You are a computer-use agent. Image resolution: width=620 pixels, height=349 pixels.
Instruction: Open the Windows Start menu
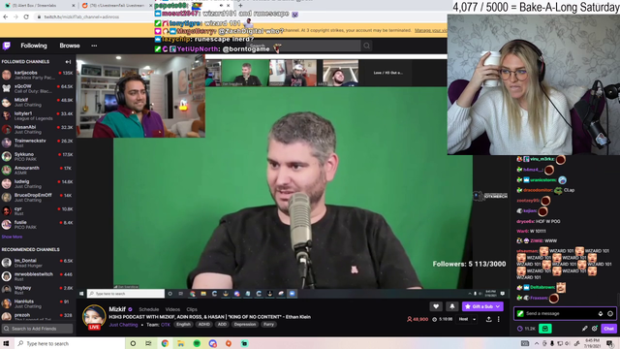6,343
